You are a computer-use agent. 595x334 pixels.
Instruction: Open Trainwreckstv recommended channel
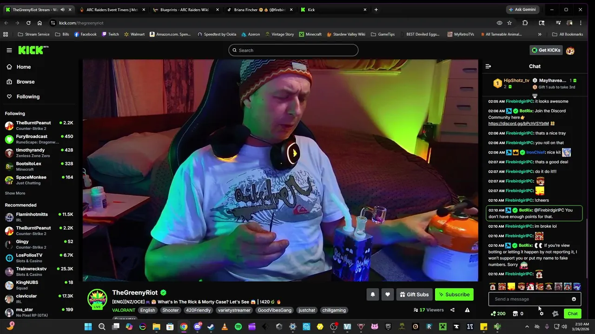coord(39,271)
